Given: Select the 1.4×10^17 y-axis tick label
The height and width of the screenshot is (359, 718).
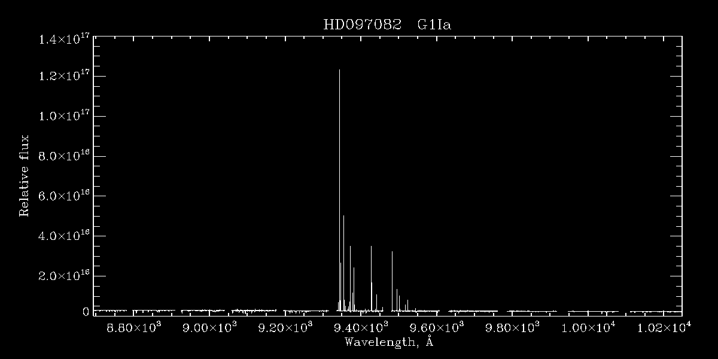Looking at the screenshot, I should coord(64,40).
